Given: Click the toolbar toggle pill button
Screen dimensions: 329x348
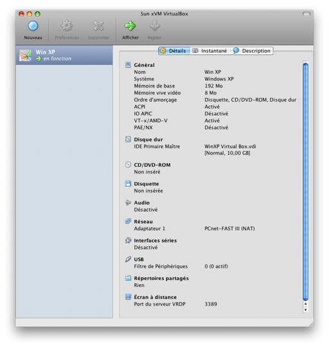Looking at the screenshot, I should point(306,14).
